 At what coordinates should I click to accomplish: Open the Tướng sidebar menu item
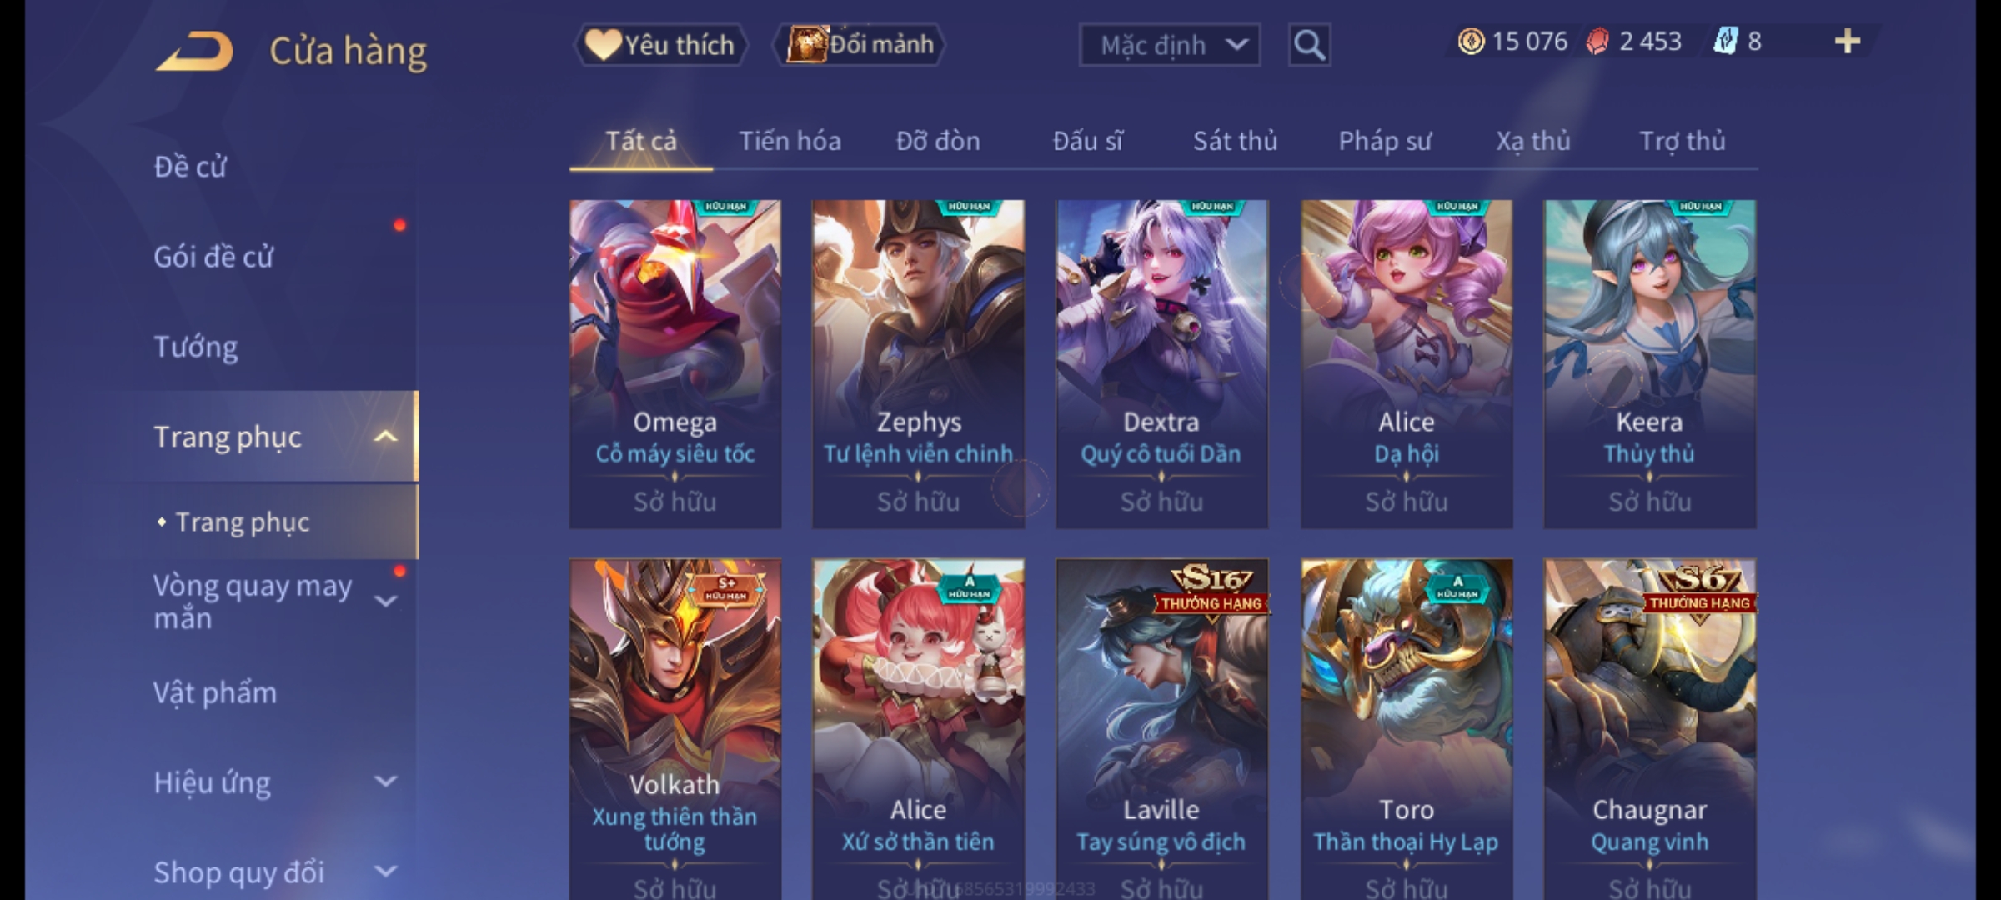[x=196, y=346]
